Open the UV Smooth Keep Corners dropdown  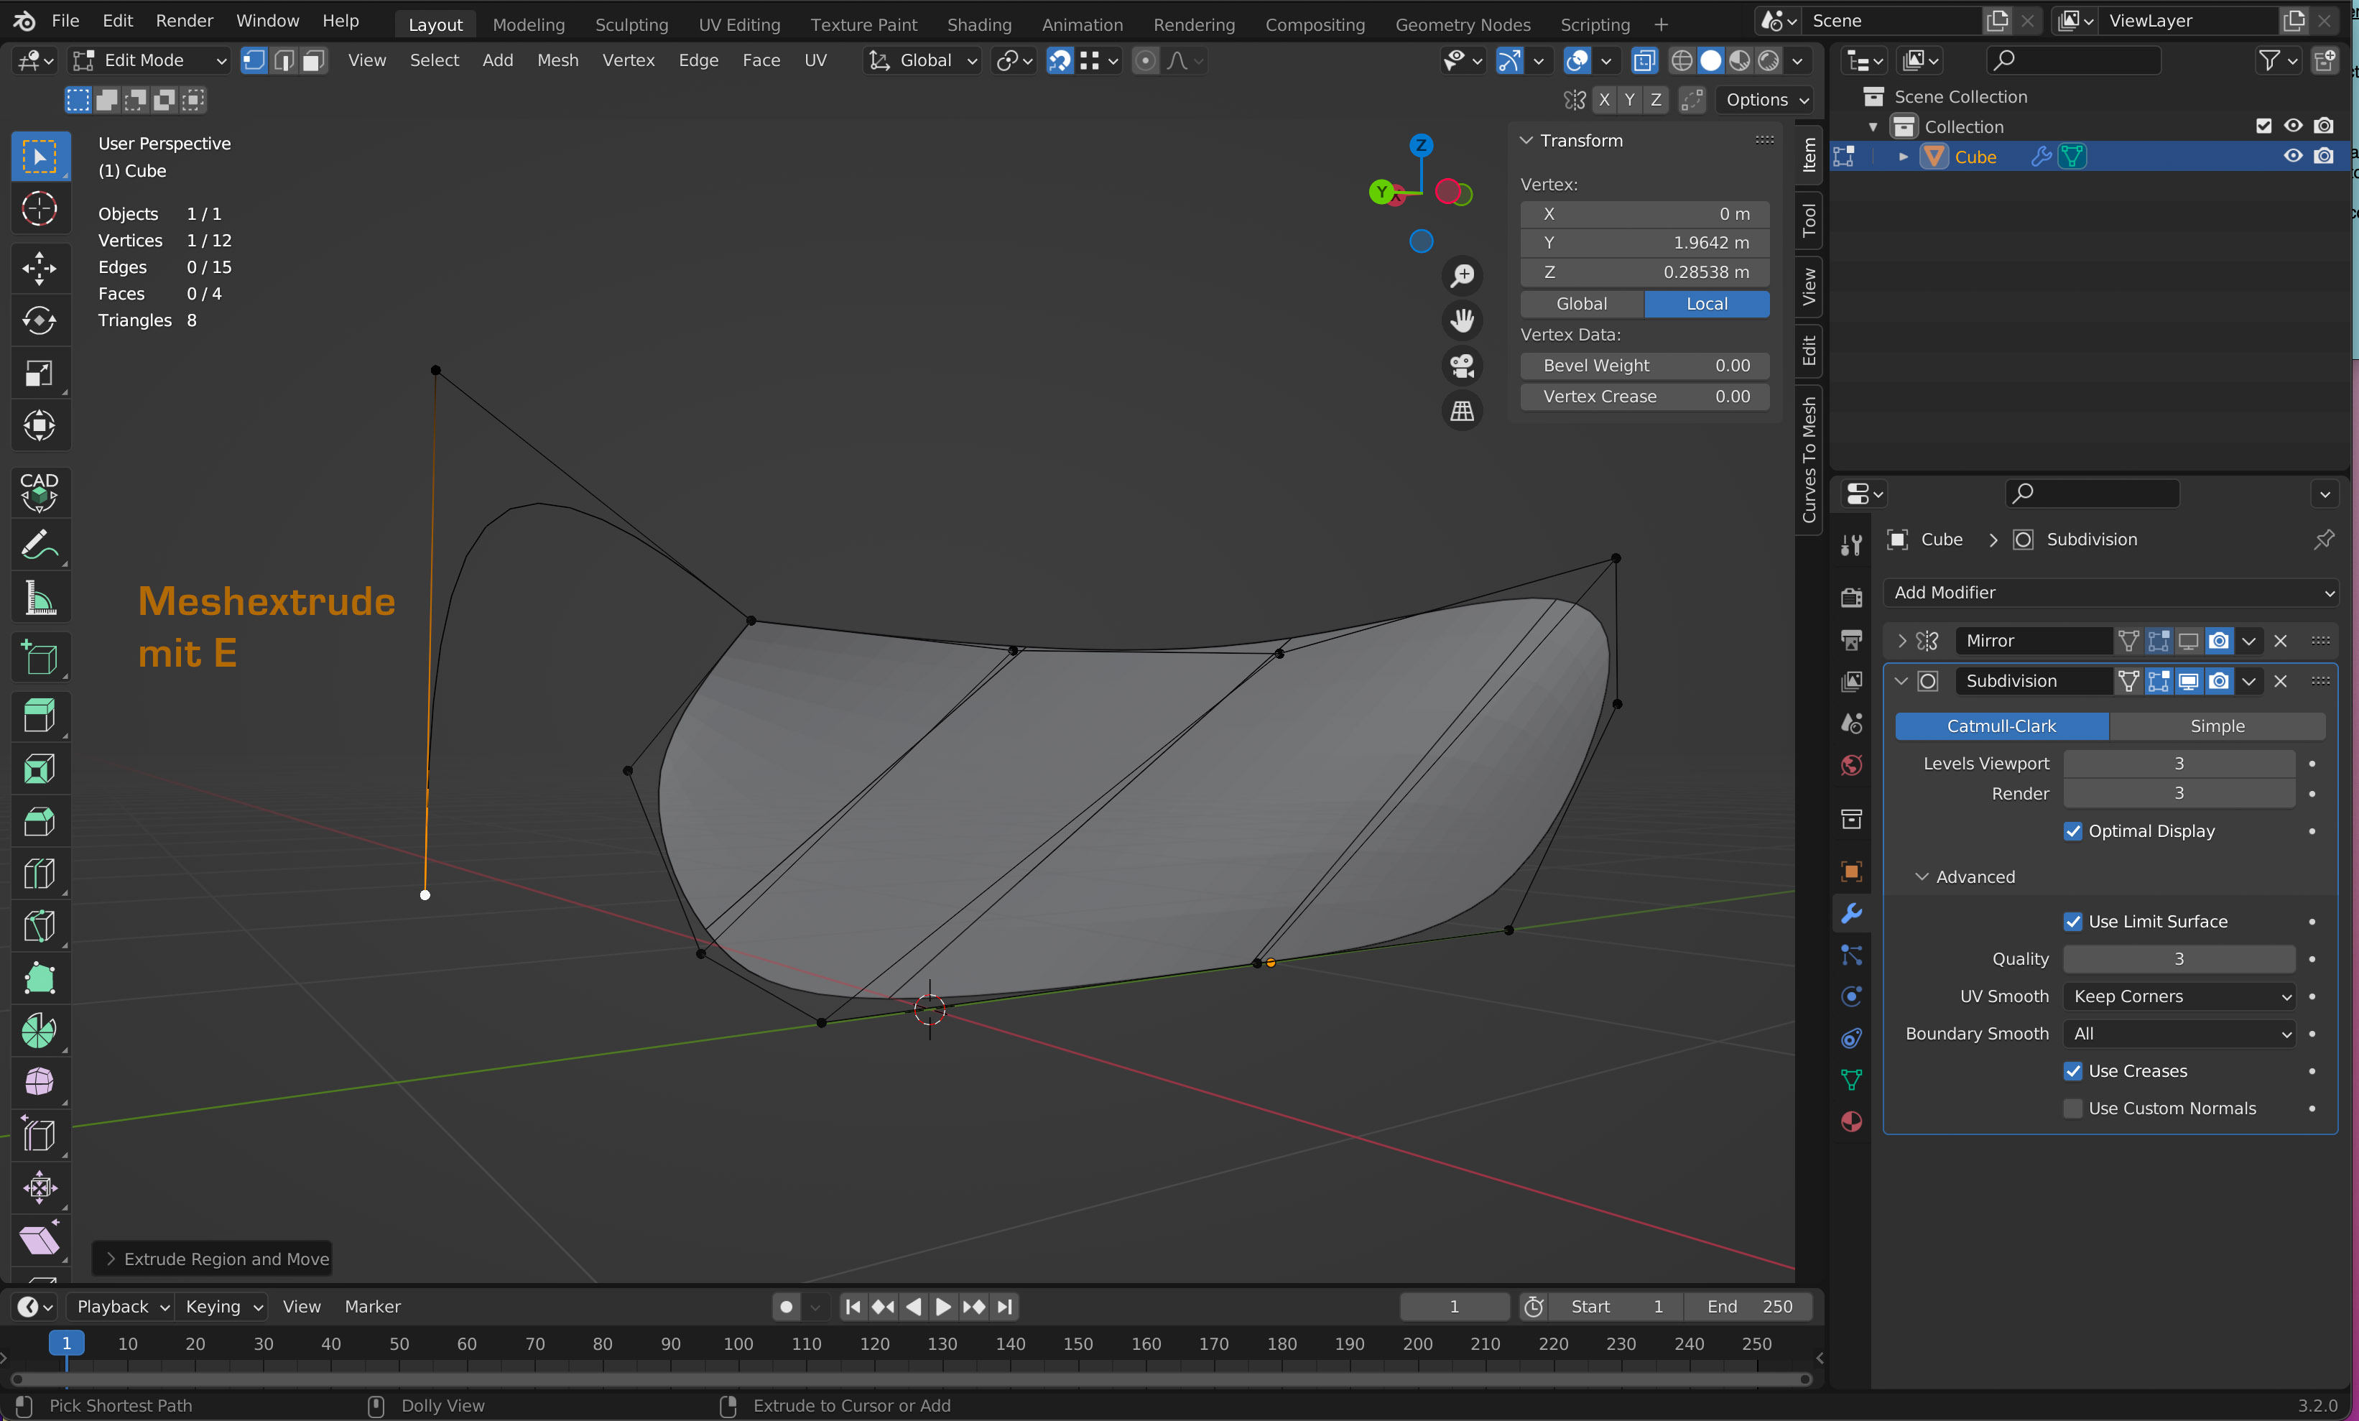[2179, 996]
